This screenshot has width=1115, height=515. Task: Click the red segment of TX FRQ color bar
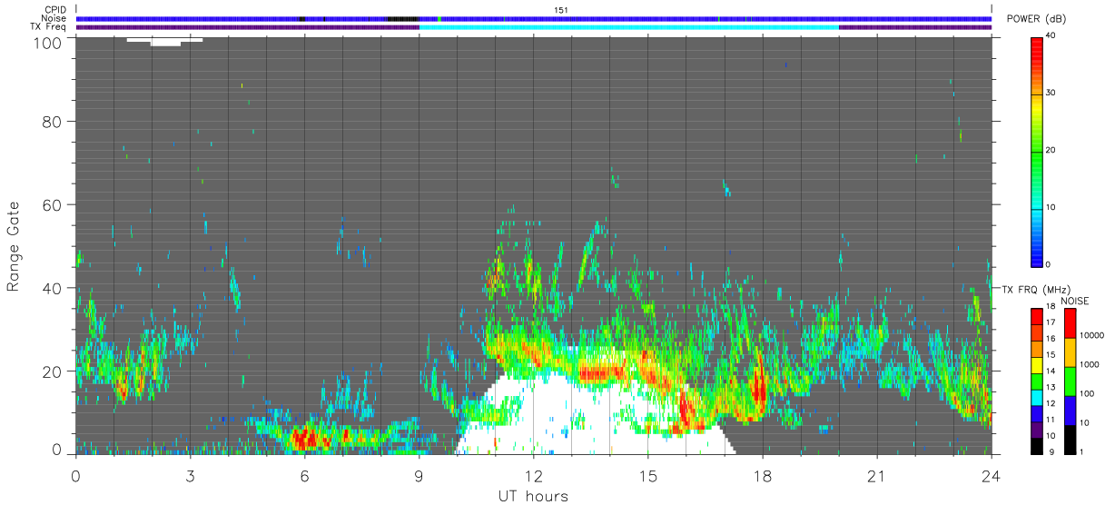pyautogui.click(x=1037, y=316)
